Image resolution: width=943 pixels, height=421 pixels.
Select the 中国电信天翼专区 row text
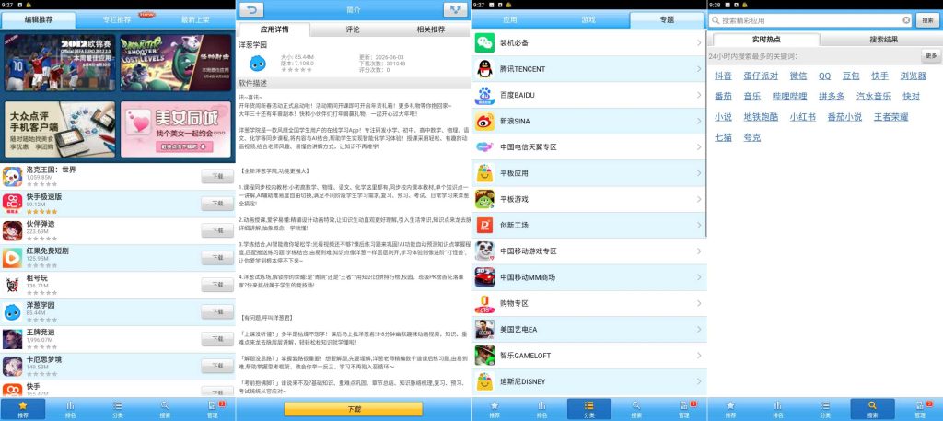[x=528, y=146]
